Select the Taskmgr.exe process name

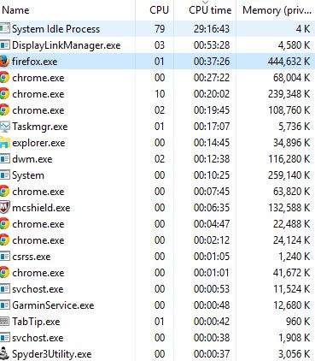(x=40, y=127)
